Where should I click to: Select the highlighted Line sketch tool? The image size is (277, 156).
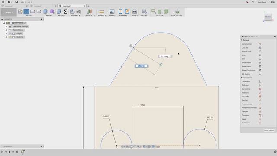[x=26, y=12]
